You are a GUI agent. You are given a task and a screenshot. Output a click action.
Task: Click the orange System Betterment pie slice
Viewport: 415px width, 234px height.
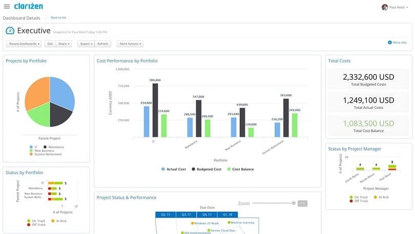click(x=38, y=93)
